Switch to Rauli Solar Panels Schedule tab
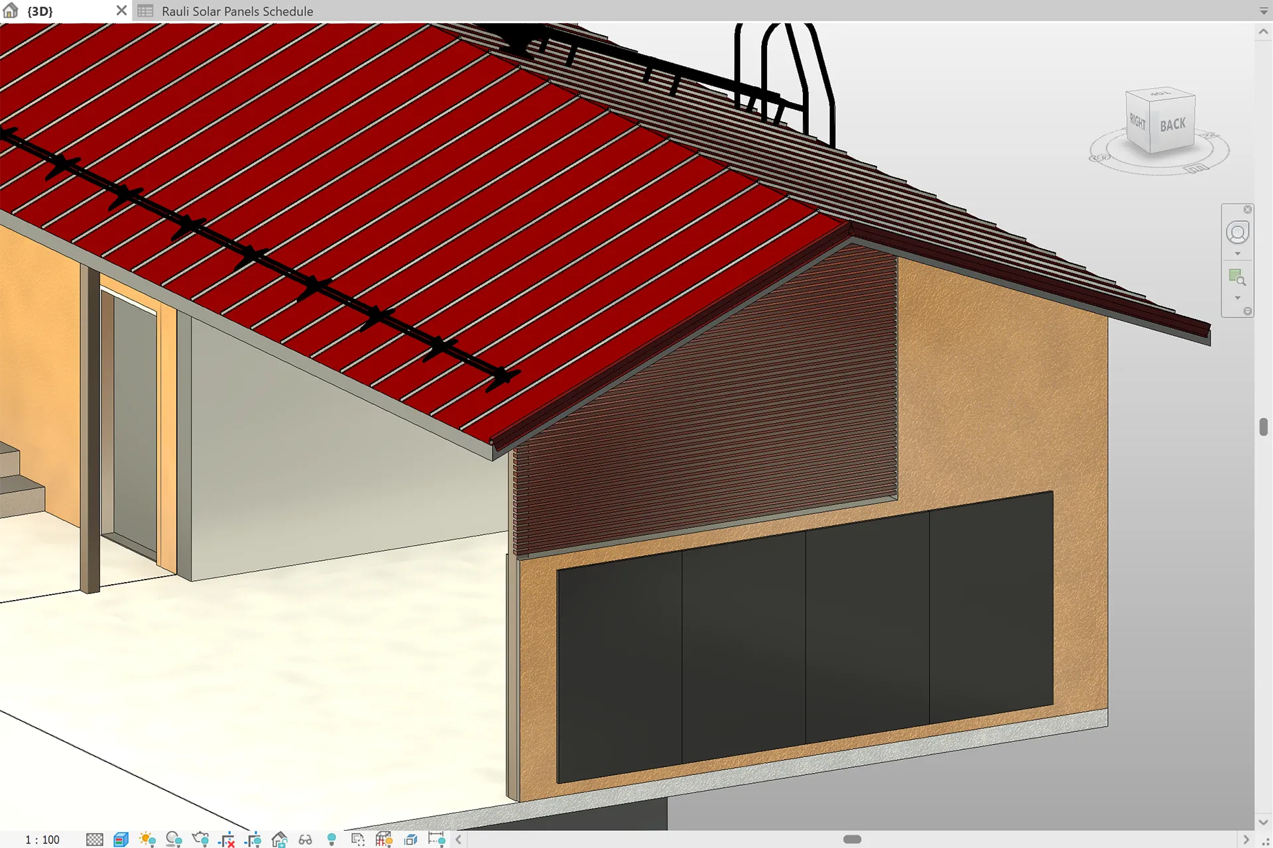Screen dimensions: 1273x848 point(237,11)
